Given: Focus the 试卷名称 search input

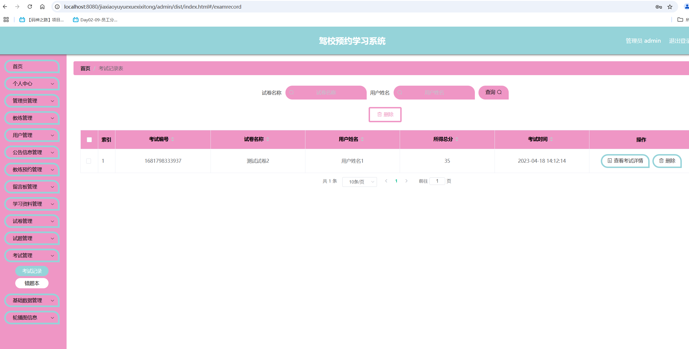Looking at the screenshot, I should (x=326, y=93).
